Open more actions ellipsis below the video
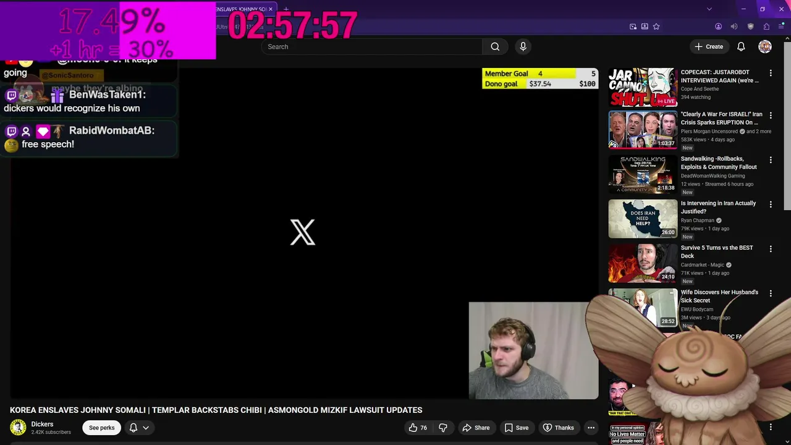Viewport: 791px width, 445px height. tap(591, 428)
